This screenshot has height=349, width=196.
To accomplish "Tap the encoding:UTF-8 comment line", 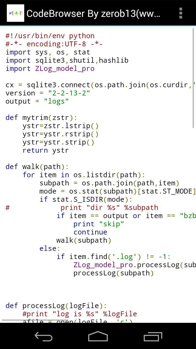I will tap(54, 44).
